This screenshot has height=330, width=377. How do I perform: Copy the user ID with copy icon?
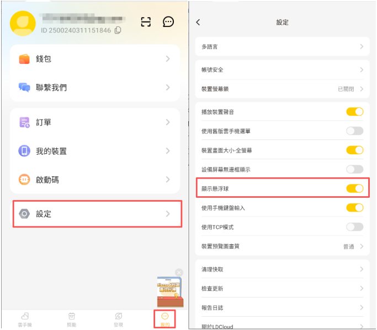(x=118, y=31)
